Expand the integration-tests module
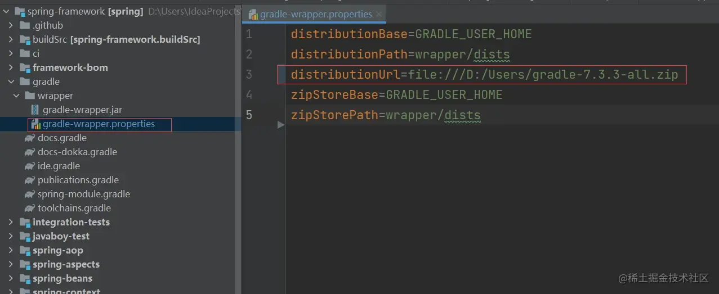Image resolution: width=719 pixels, height=294 pixels. (11, 222)
